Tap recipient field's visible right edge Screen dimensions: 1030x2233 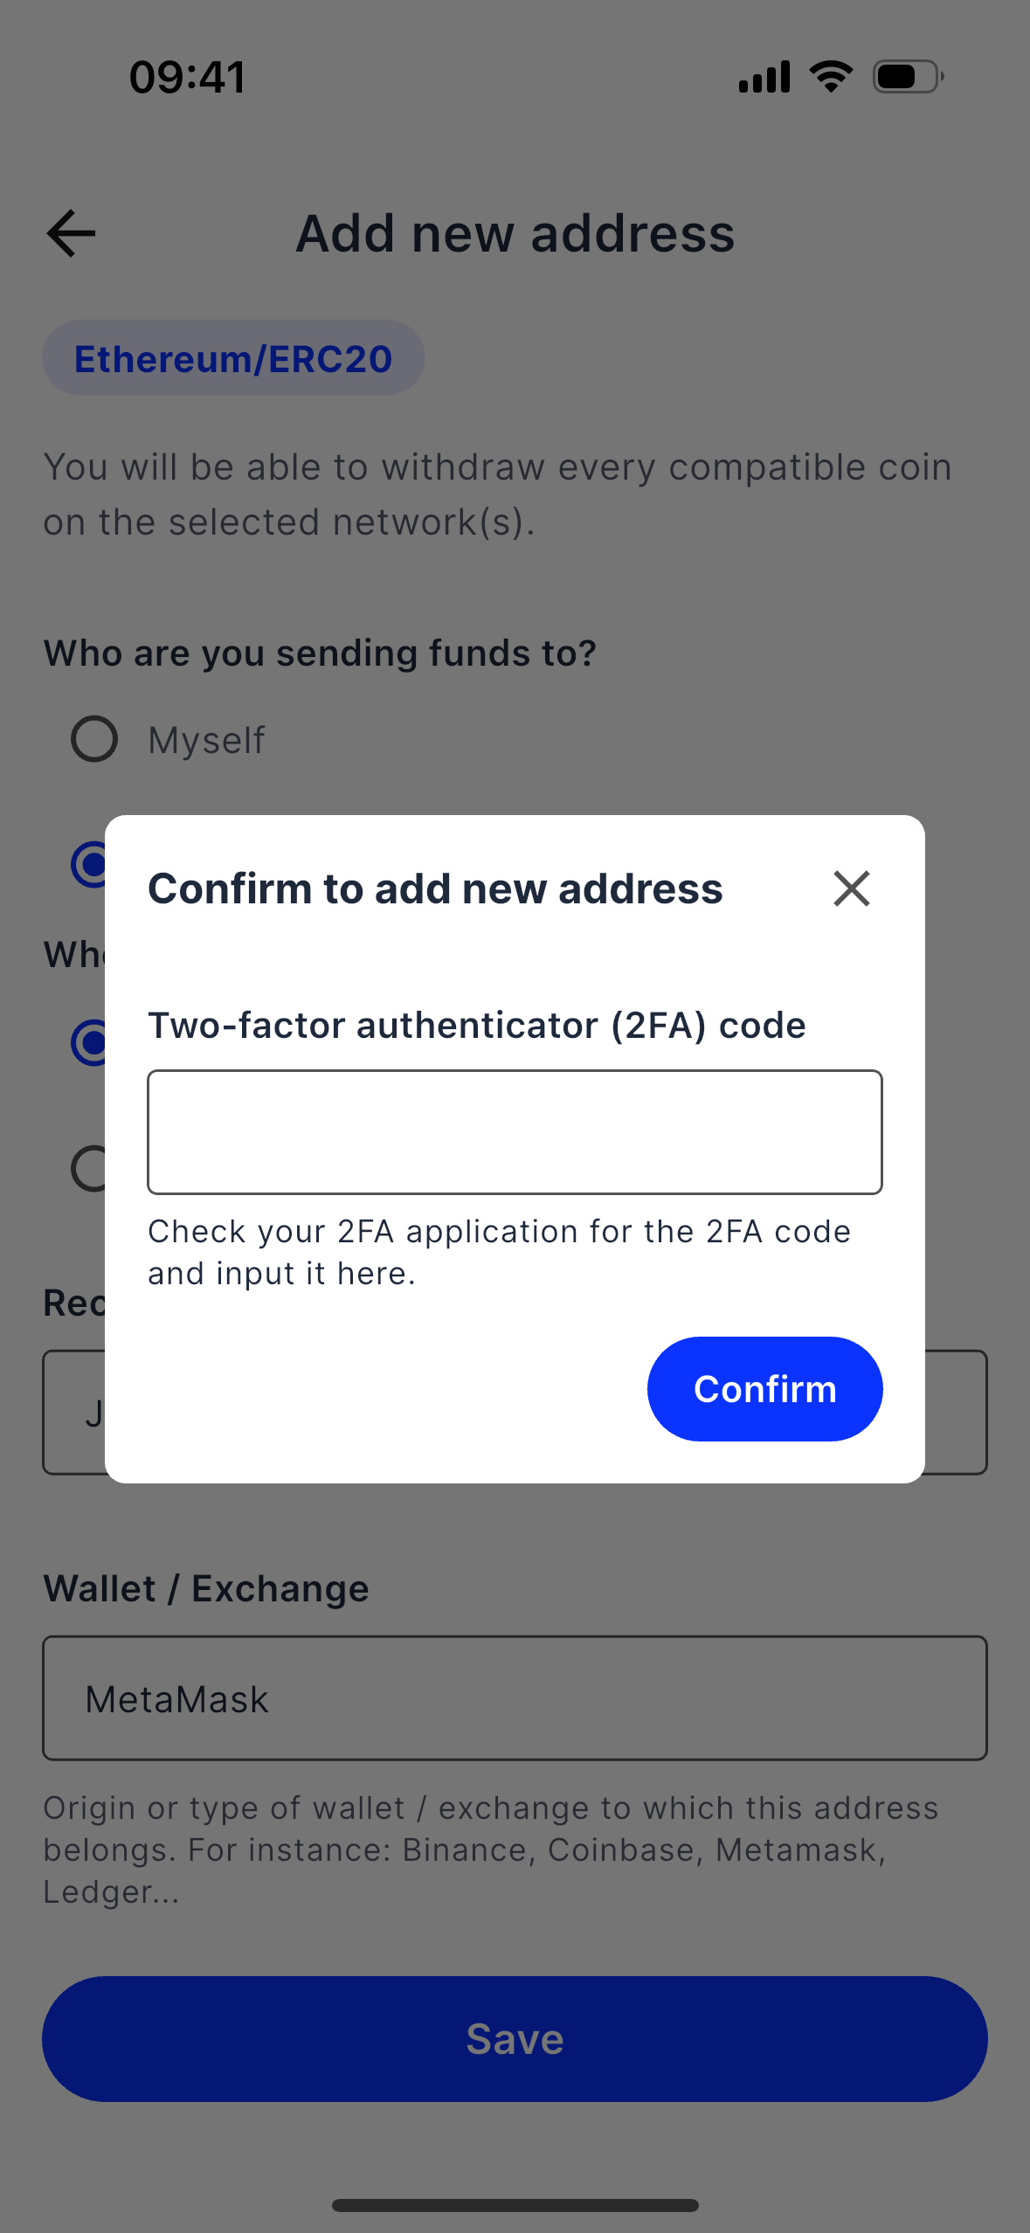956,1413
